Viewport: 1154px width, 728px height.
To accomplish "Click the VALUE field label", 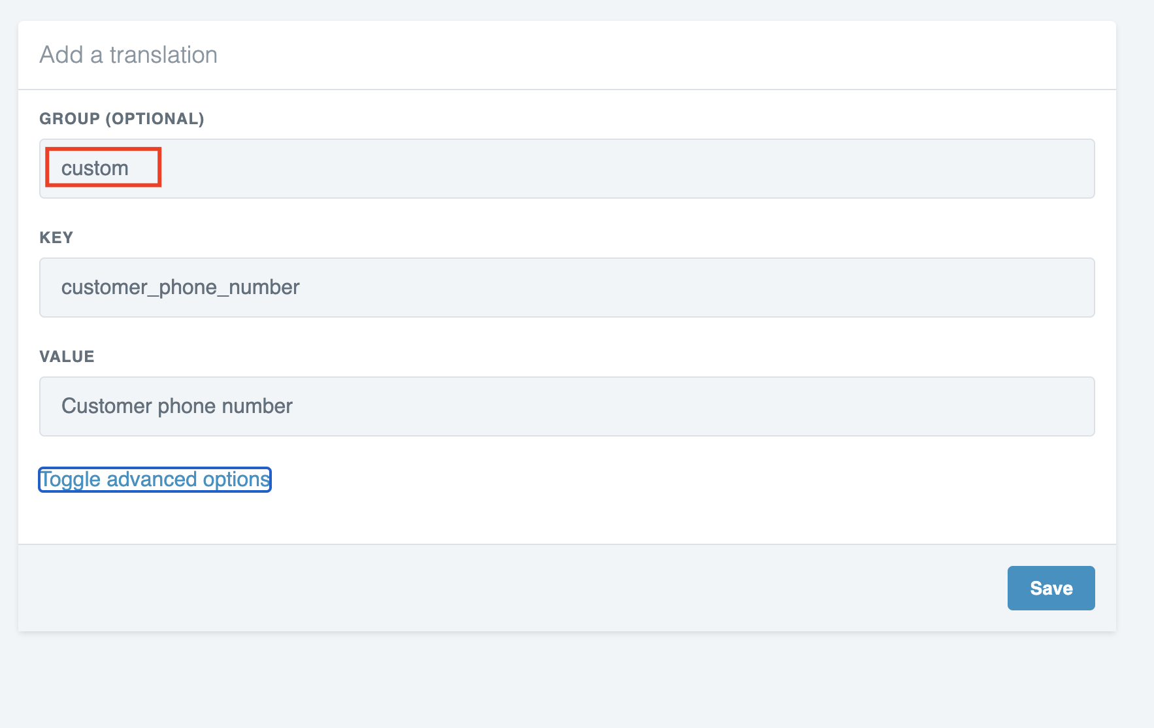I will 67,357.
